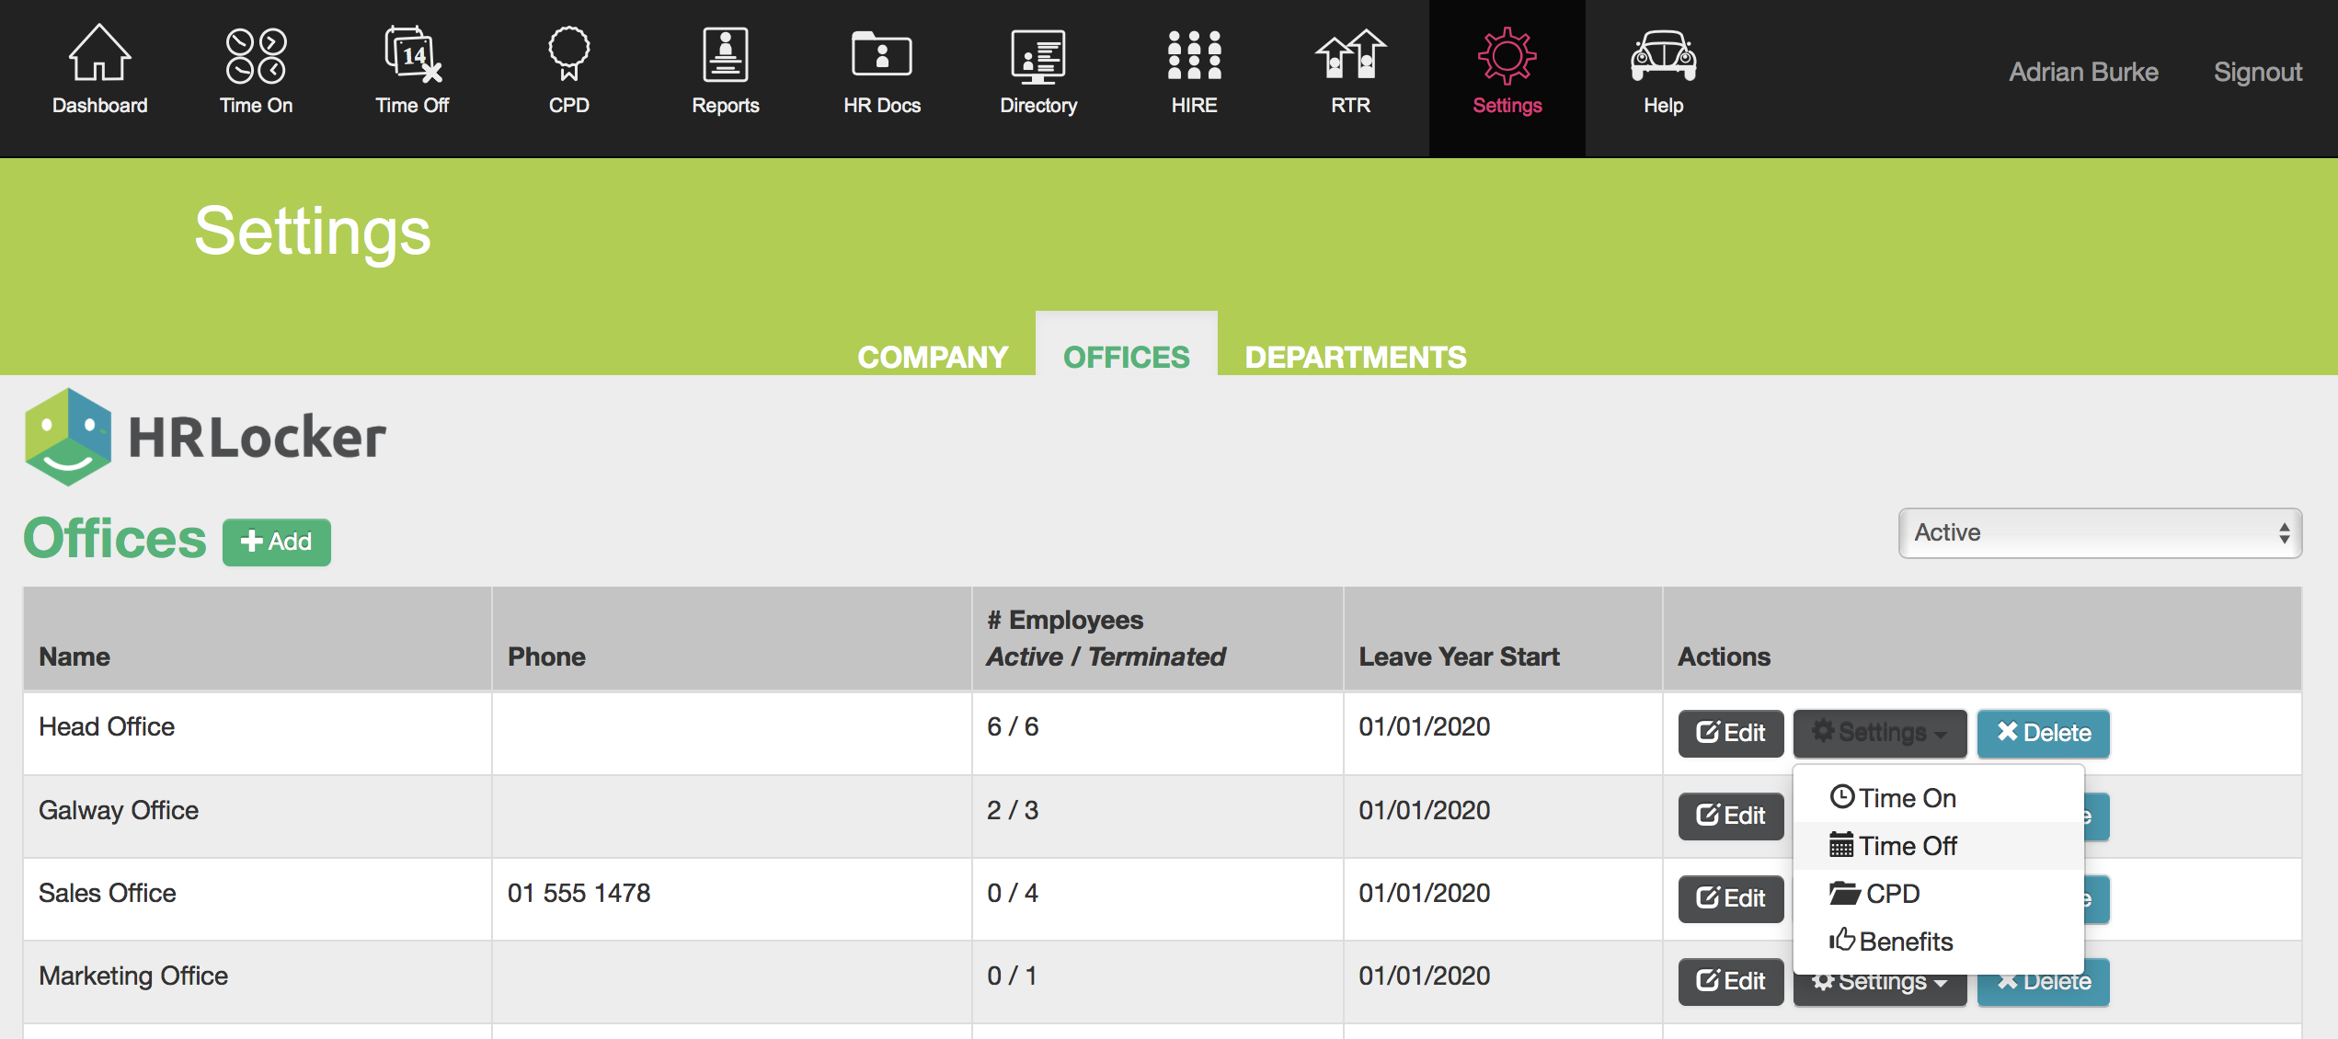Click the Signout link
The width and height of the screenshot is (2338, 1039).
pyautogui.click(x=2257, y=72)
